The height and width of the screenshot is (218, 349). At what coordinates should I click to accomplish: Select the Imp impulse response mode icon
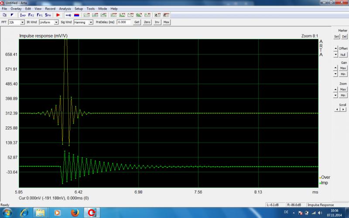[x=23, y=15]
